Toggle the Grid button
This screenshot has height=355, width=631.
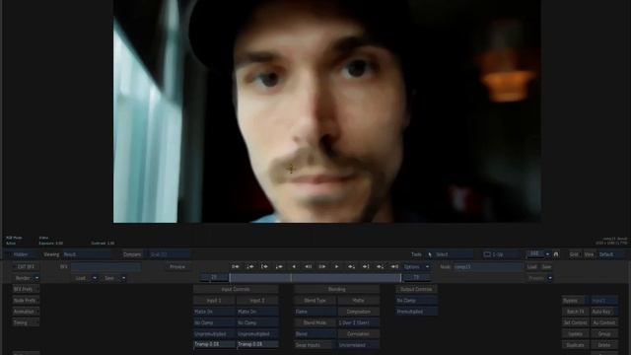click(x=574, y=254)
